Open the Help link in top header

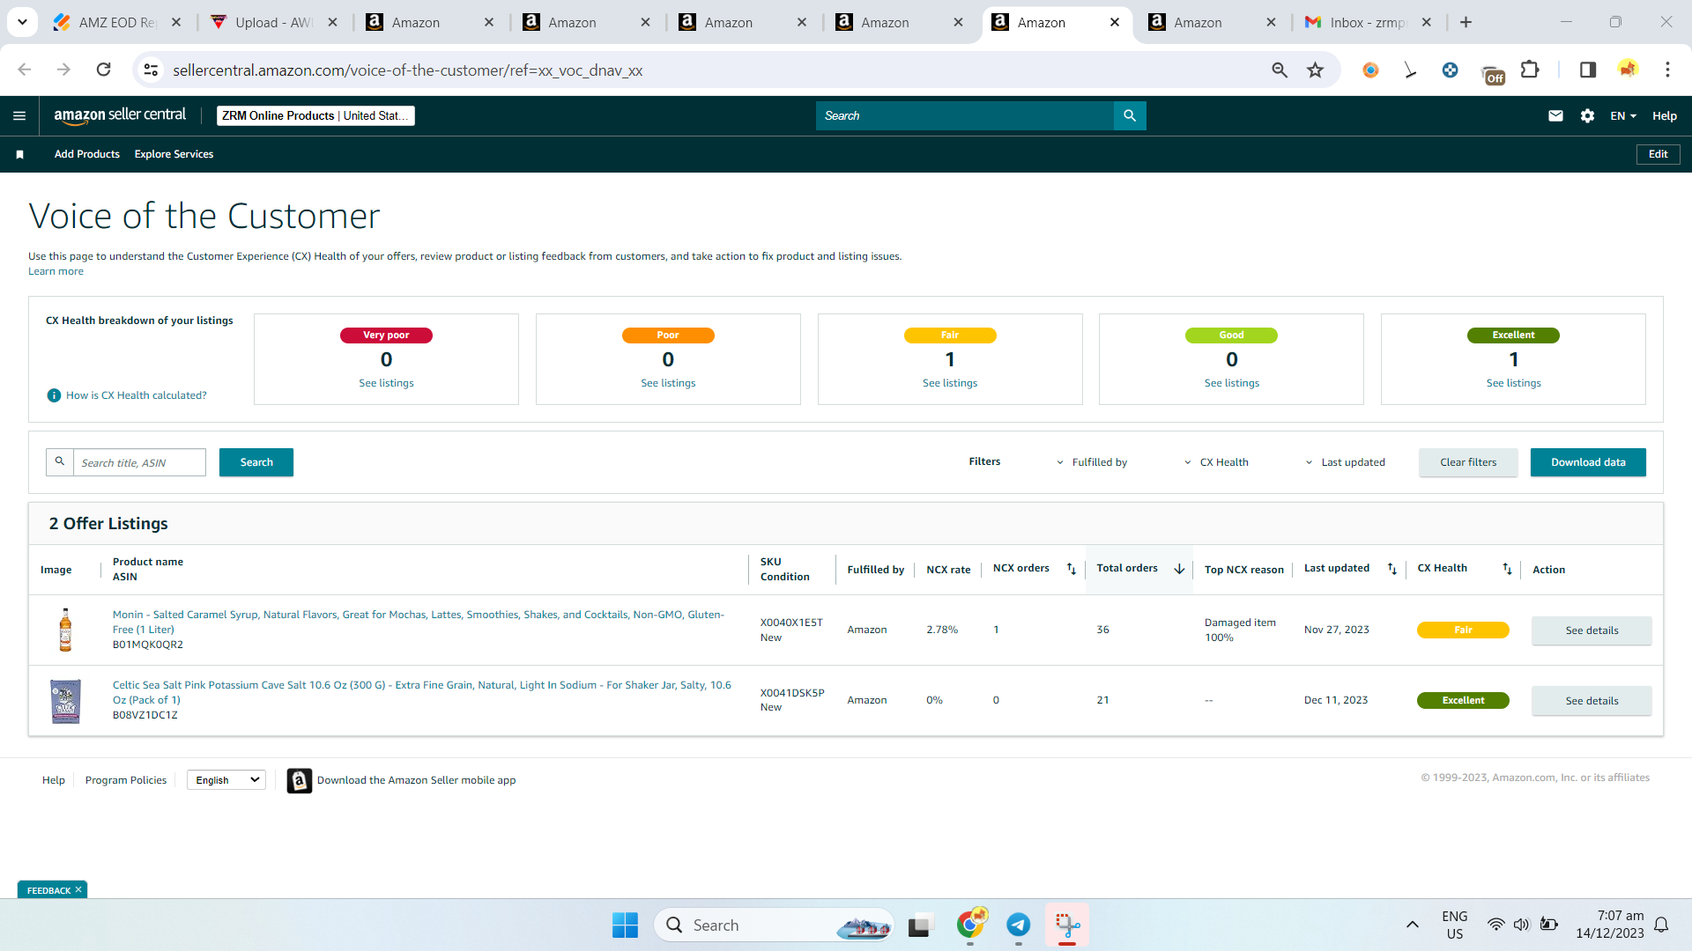(x=1665, y=115)
